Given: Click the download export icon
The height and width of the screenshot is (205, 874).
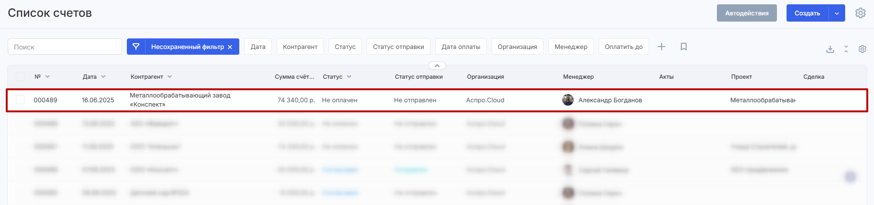Looking at the screenshot, I should coord(830,49).
